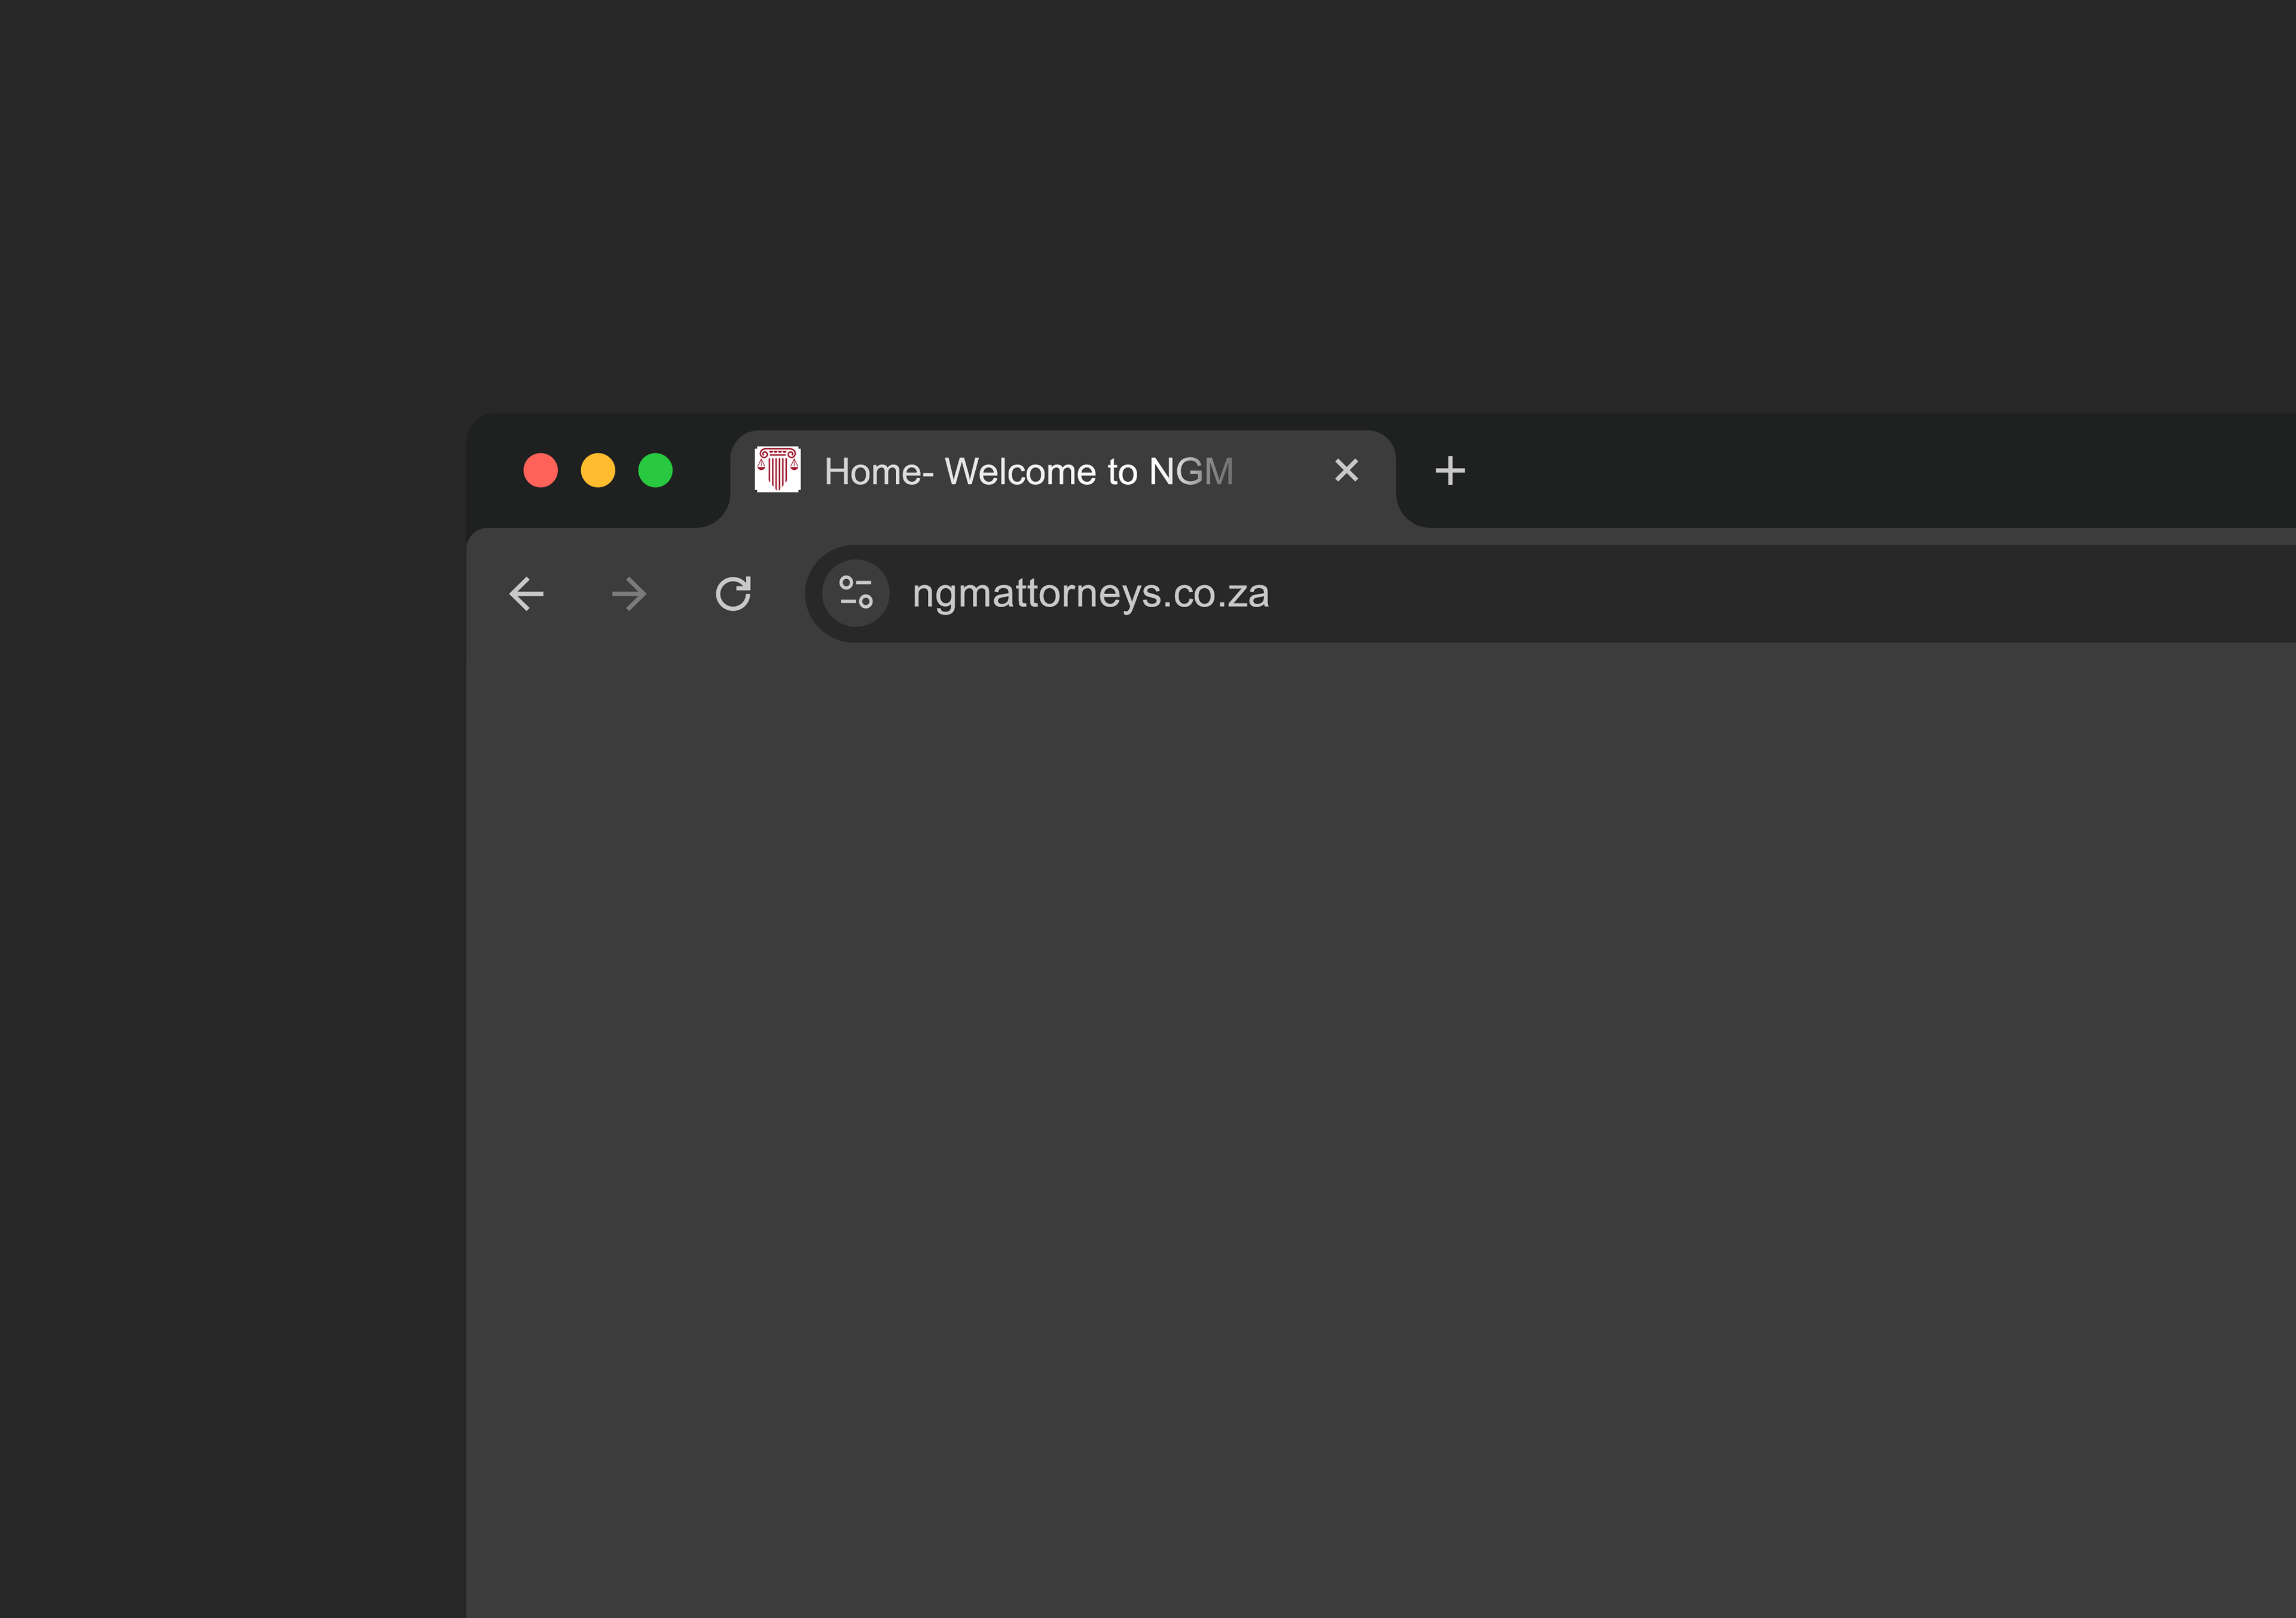Viewport: 2296px width, 1618px height.
Task: Open the site information tune icon
Action: 856,593
